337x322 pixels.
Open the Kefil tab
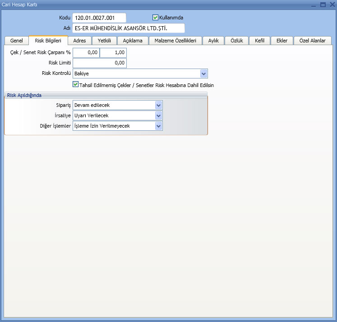point(259,41)
